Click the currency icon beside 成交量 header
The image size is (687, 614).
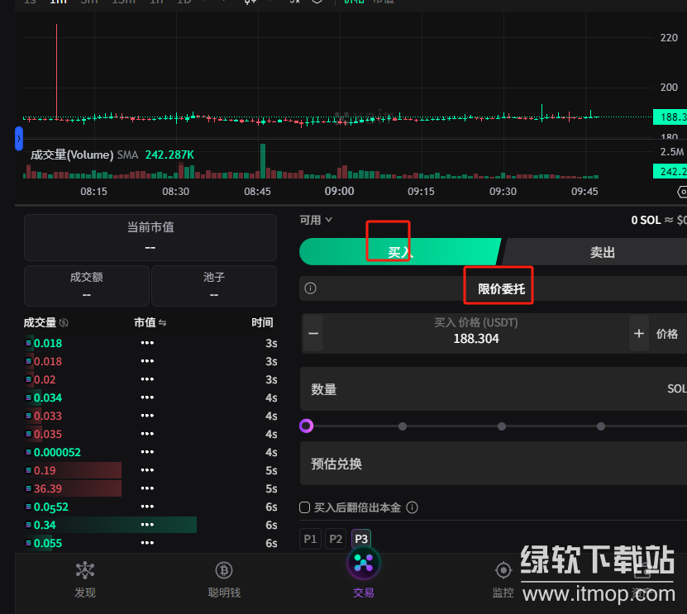(x=64, y=322)
